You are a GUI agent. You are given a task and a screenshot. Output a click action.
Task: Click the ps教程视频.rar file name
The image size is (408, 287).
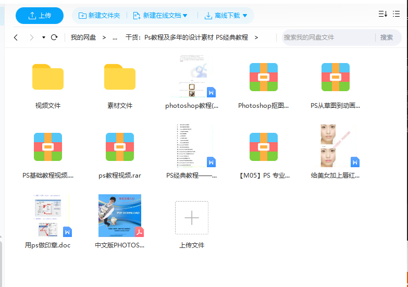coord(120,176)
